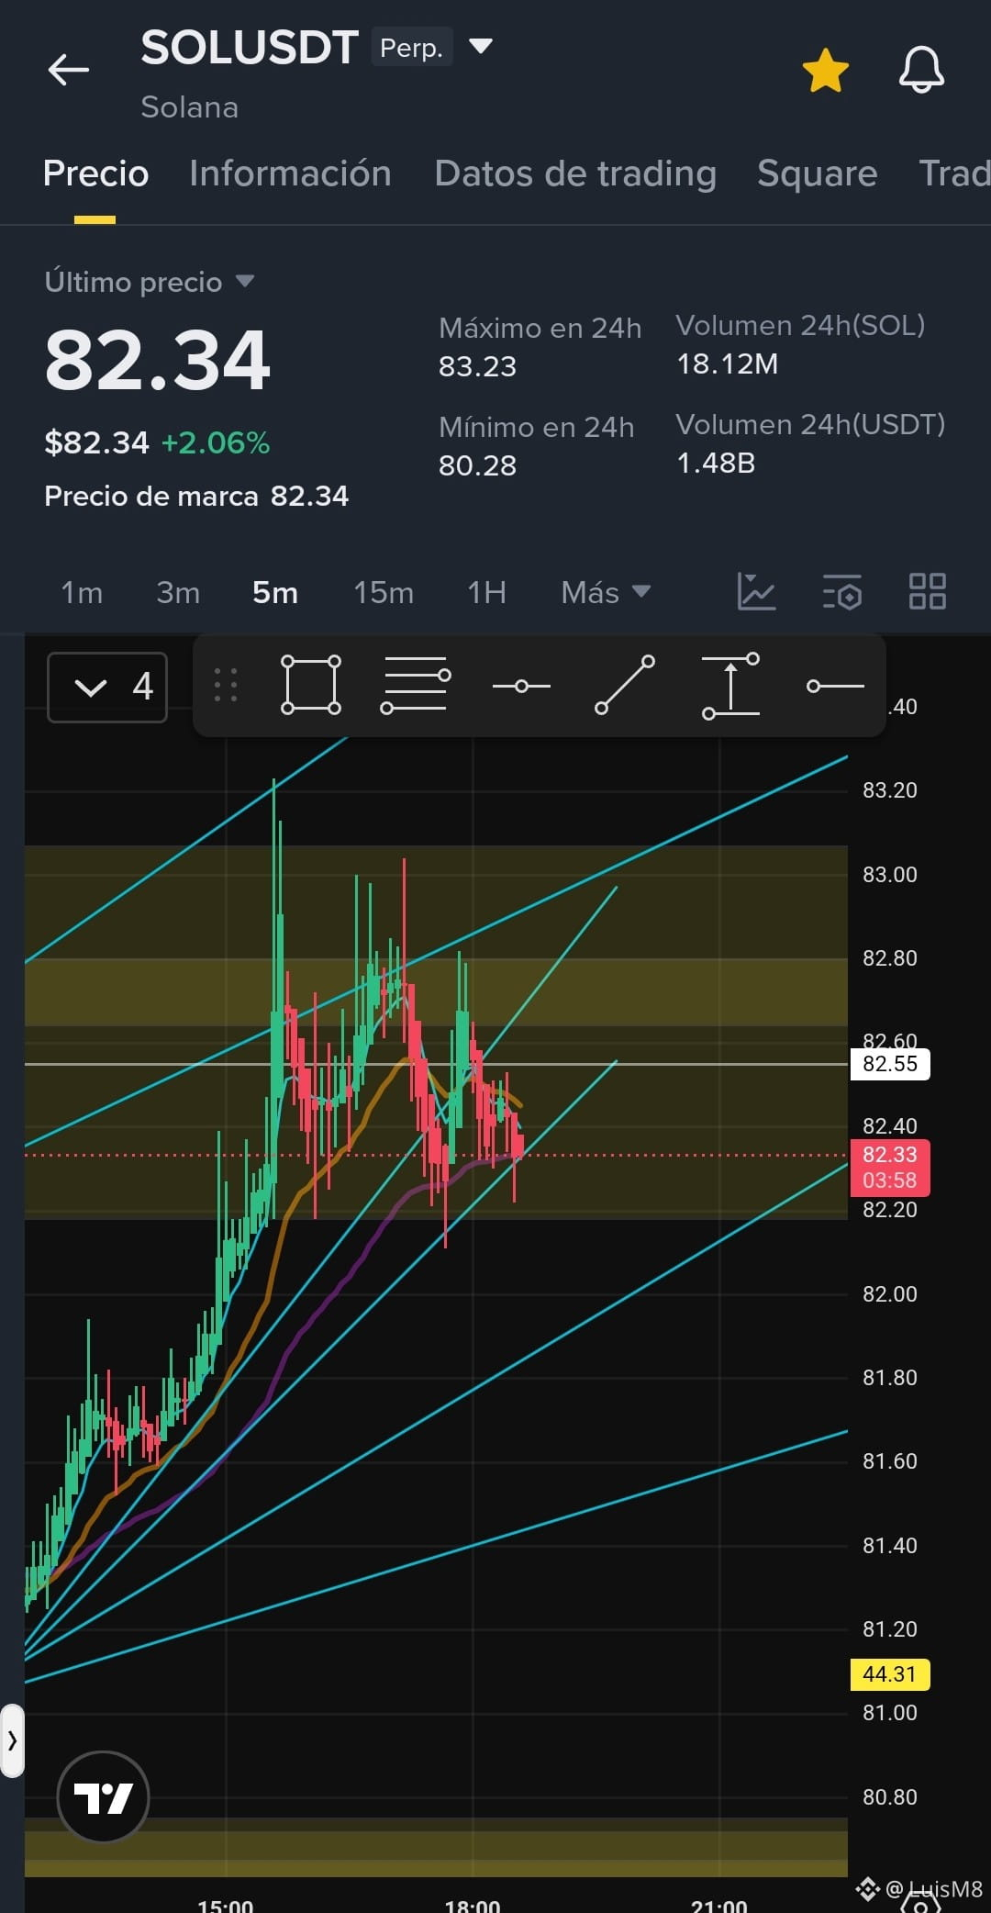Image resolution: width=991 pixels, height=1913 pixels.
Task: Click the Perp. contract type label
Action: point(411,48)
